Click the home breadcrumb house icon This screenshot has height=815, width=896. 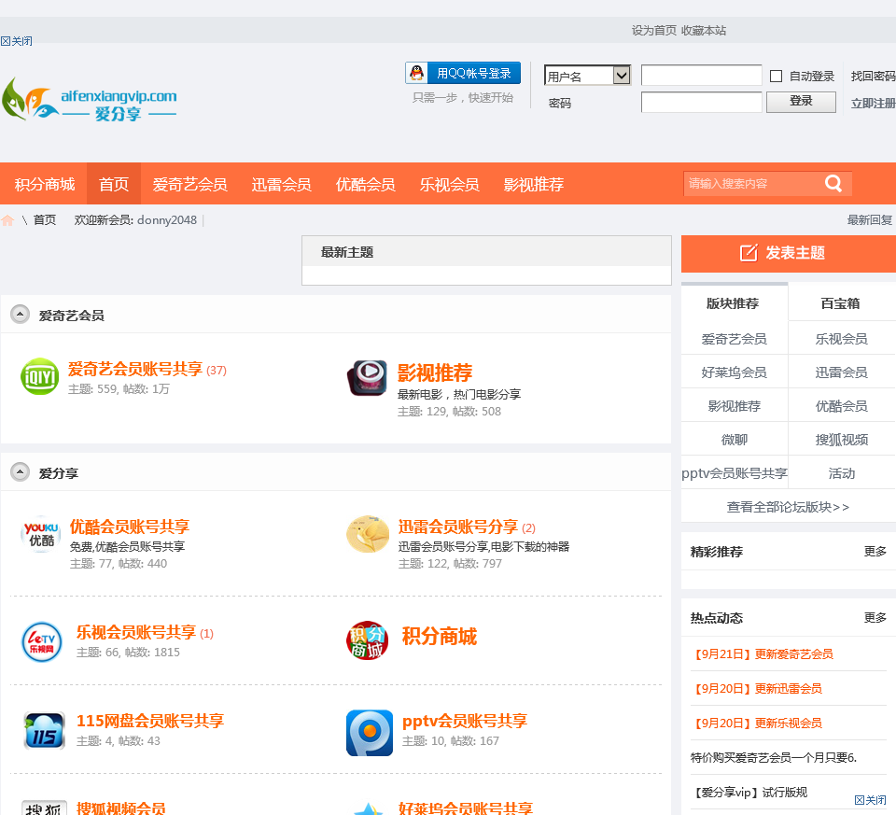click(x=7, y=220)
